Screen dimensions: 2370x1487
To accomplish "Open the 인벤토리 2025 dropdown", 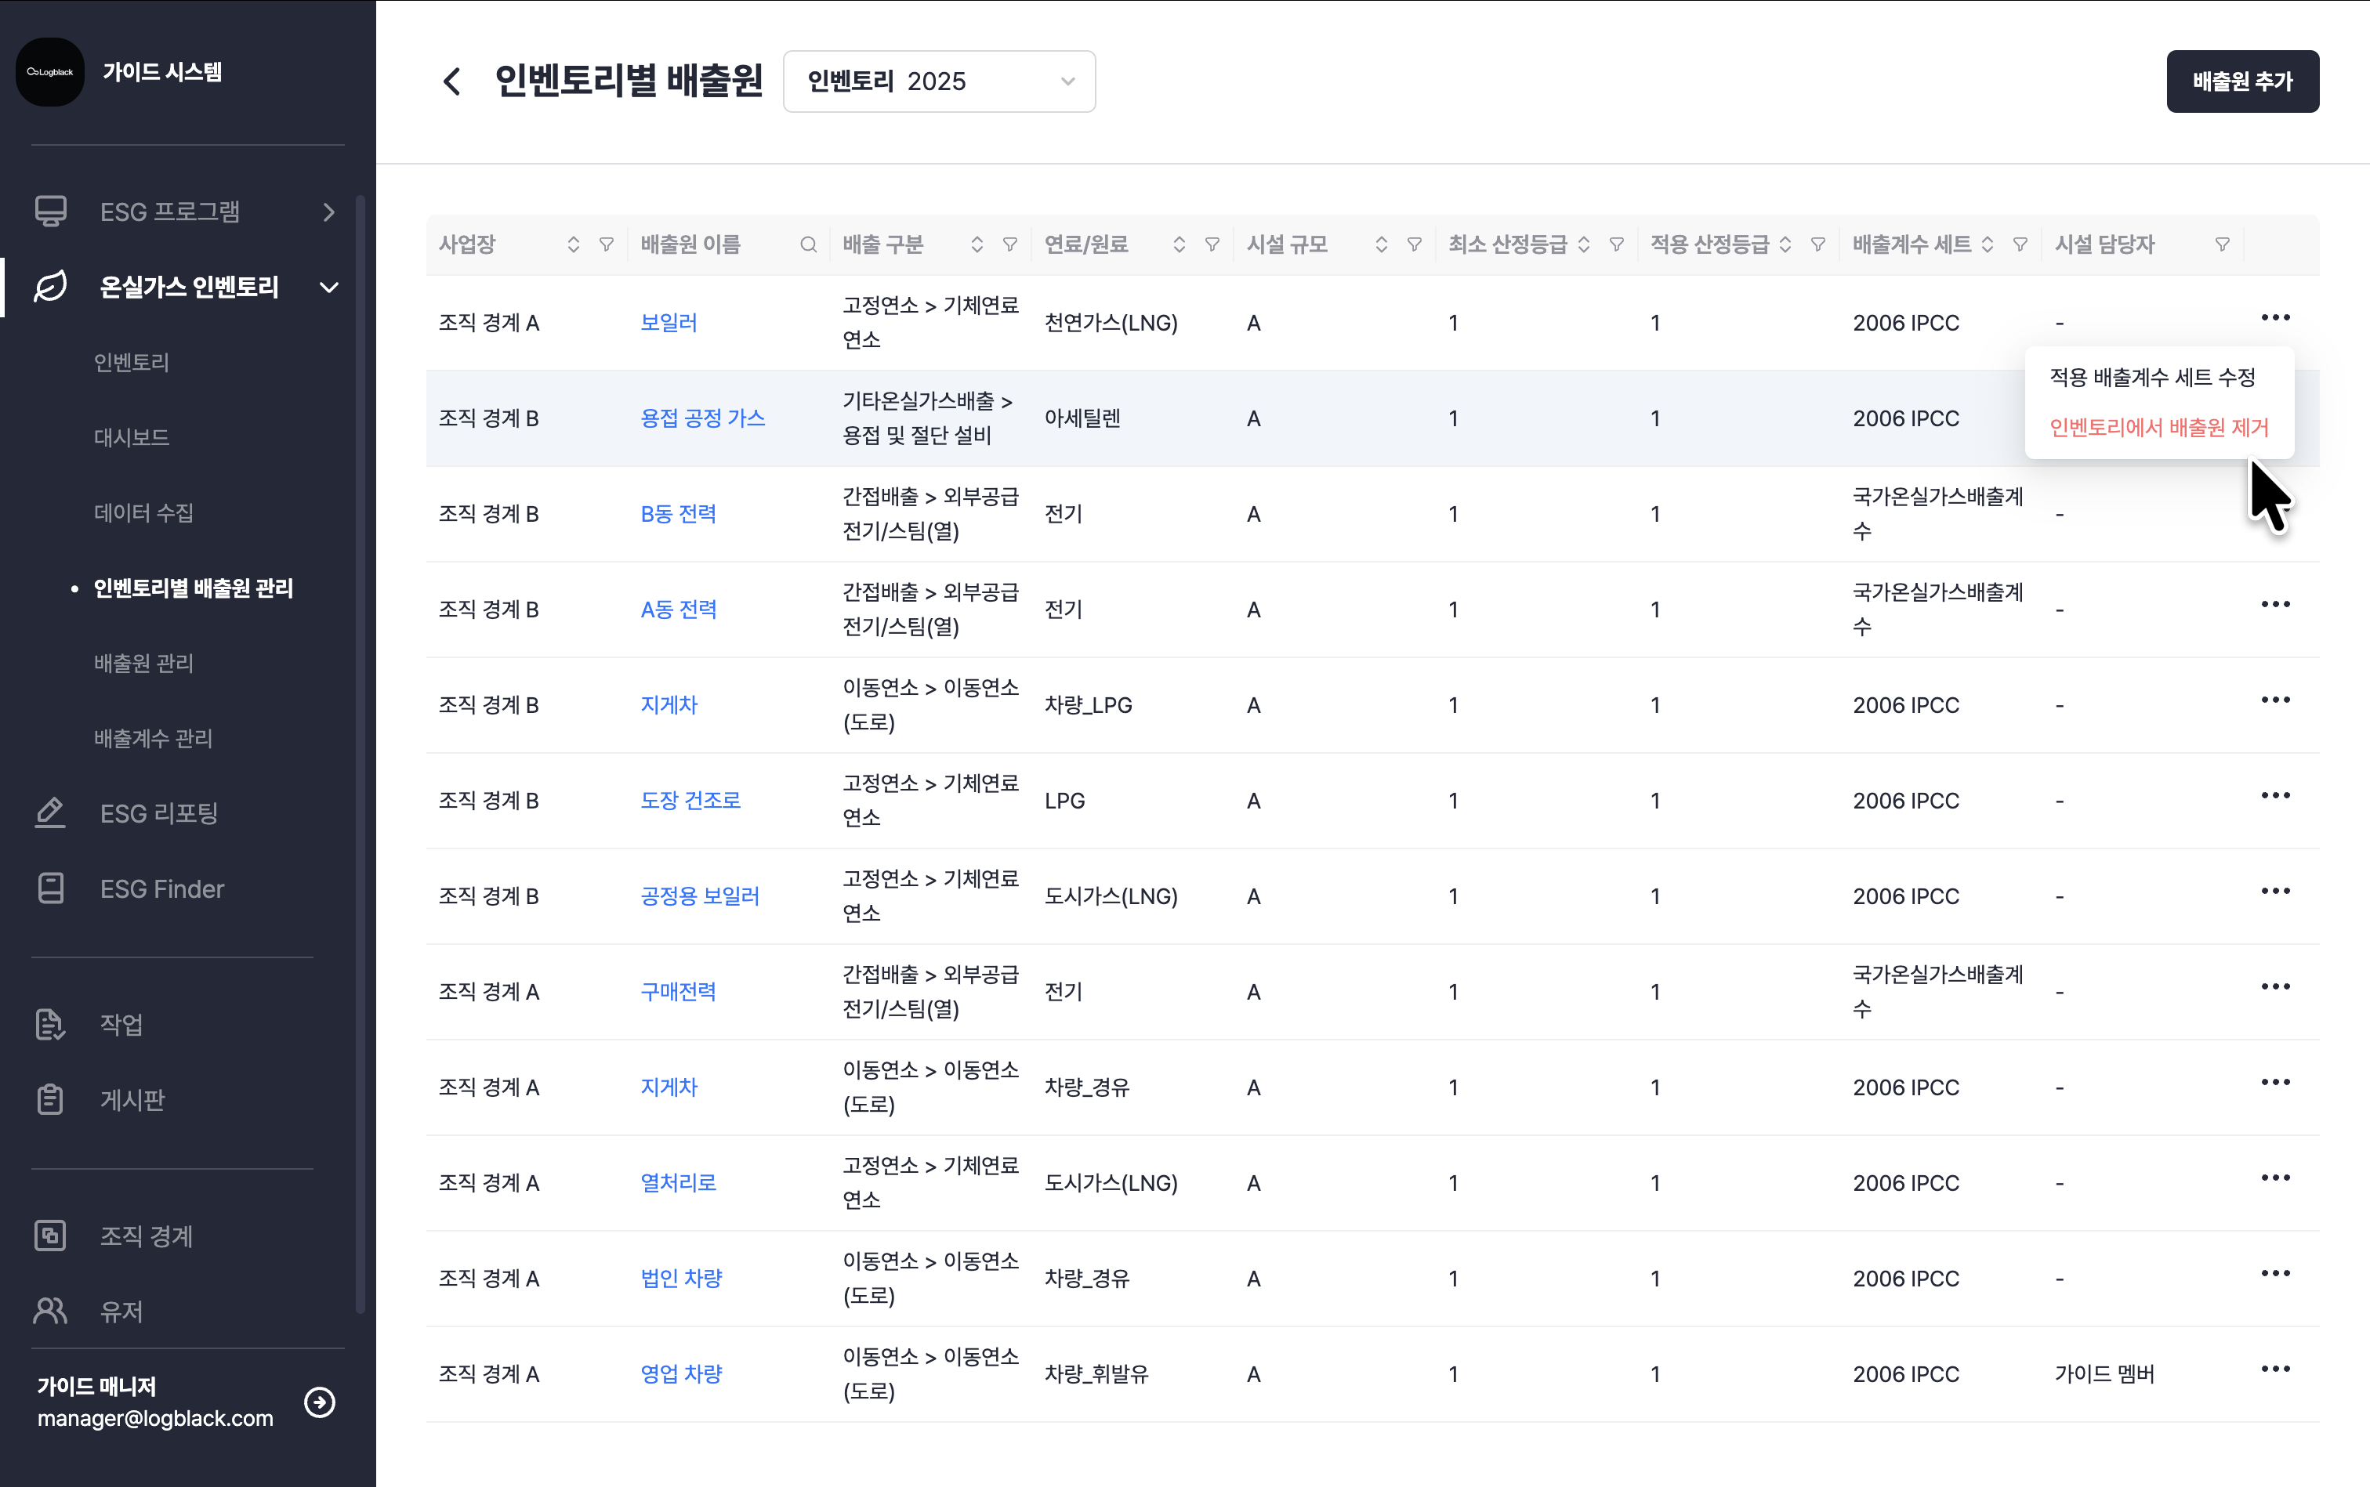I will 939,81.
